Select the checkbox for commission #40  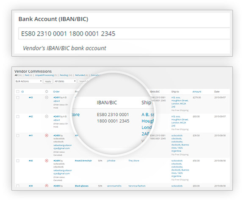[18, 161]
